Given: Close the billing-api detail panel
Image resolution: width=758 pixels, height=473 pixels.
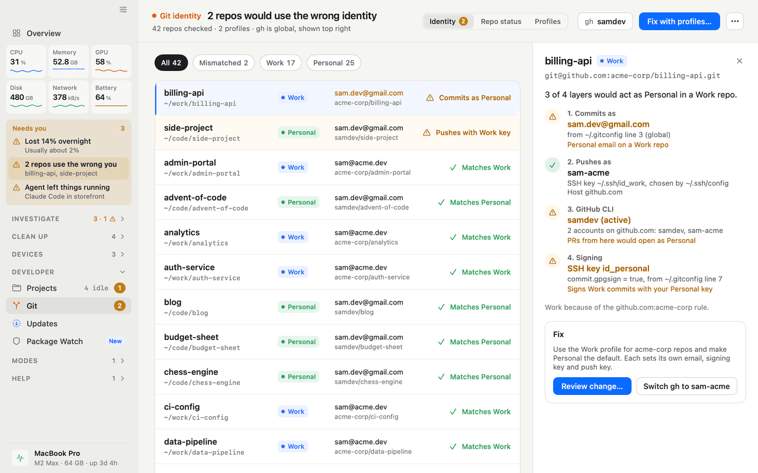Looking at the screenshot, I should [740, 61].
